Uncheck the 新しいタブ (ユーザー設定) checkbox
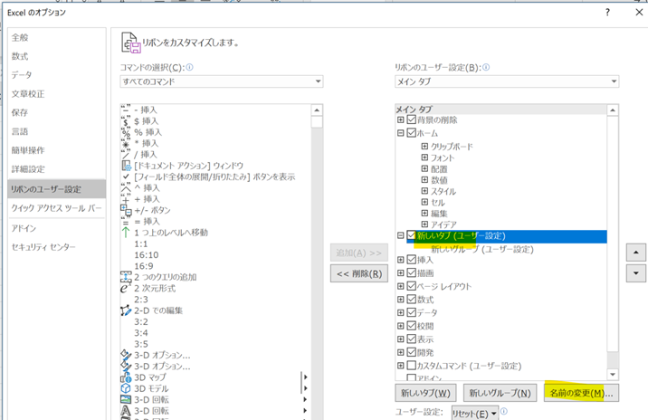648x420 pixels. tap(411, 235)
